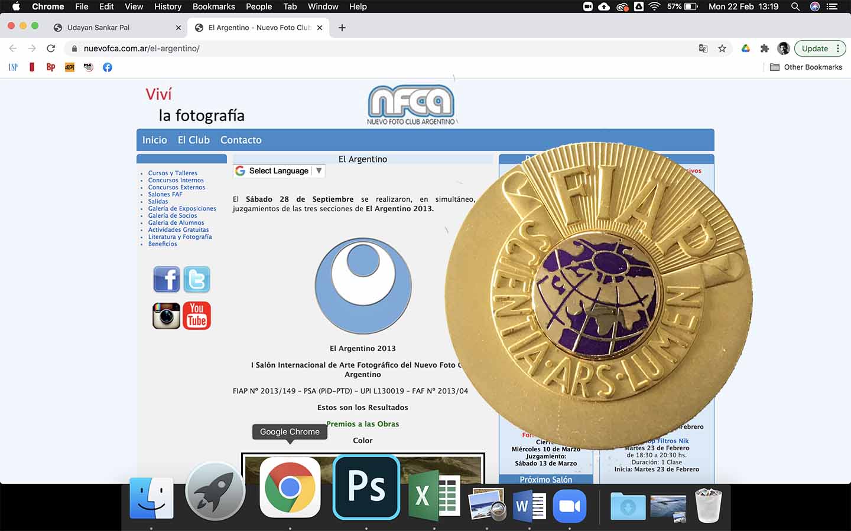Click the Contacto navigation link
This screenshot has height=531, width=851.
[x=241, y=140]
